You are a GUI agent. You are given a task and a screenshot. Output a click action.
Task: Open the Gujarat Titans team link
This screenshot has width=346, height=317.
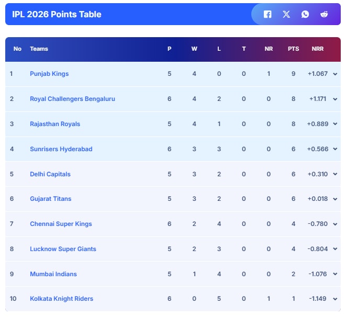pyautogui.click(x=51, y=199)
